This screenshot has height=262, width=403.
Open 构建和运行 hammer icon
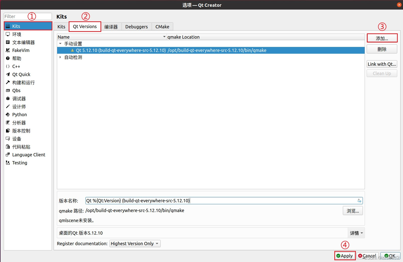(x=8, y=82)
